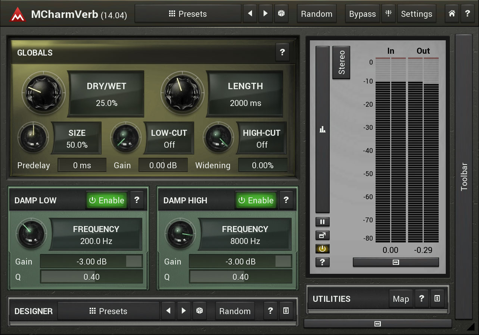Click the Widening 0.00% field
The width and height of the screenshot is (479, 335).
click(x=263, y=165)
